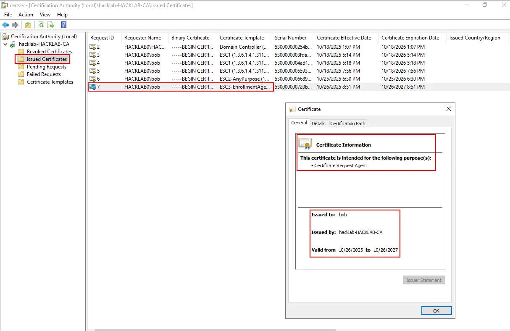Viewport: 510px width, 331px height.
Task: Sort by the Certificate Expiration Date column
Action: pos(410,38)
